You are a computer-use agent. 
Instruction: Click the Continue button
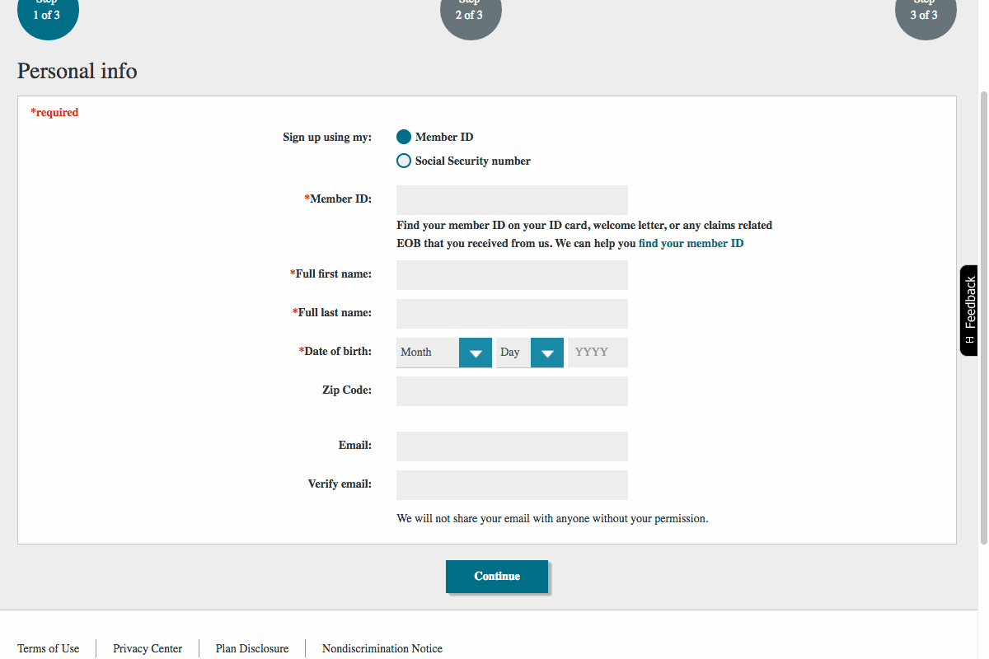(x=497, y=577)
